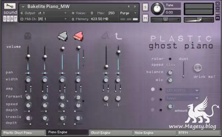The width and height of the screenshot is (222, 137).
Task: Click the AUX button at right edge
Action: pyautogui.click(x=218, y=13)
